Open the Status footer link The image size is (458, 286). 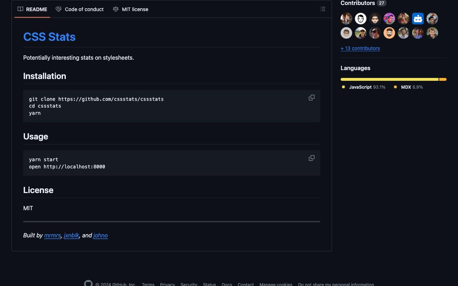(209, 285)
